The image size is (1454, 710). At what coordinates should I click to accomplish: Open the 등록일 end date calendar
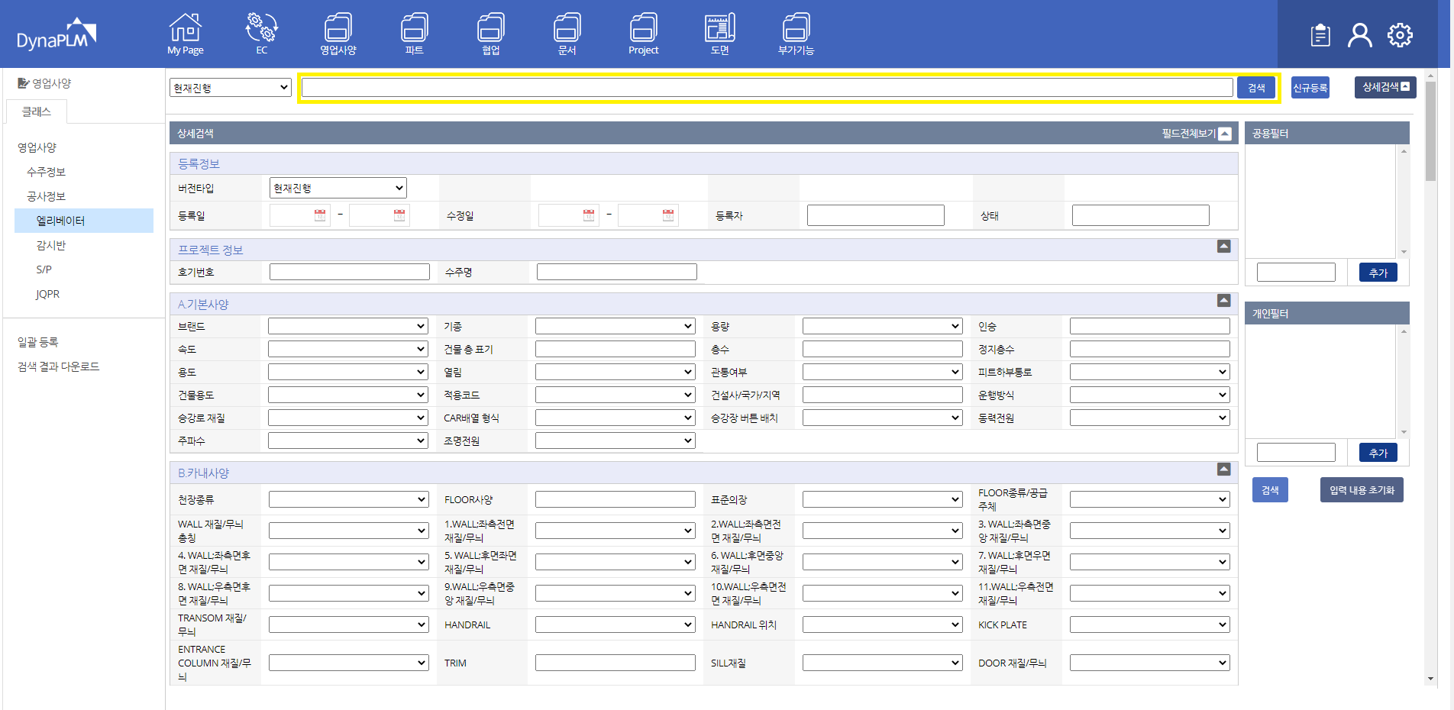coord(399,215)
